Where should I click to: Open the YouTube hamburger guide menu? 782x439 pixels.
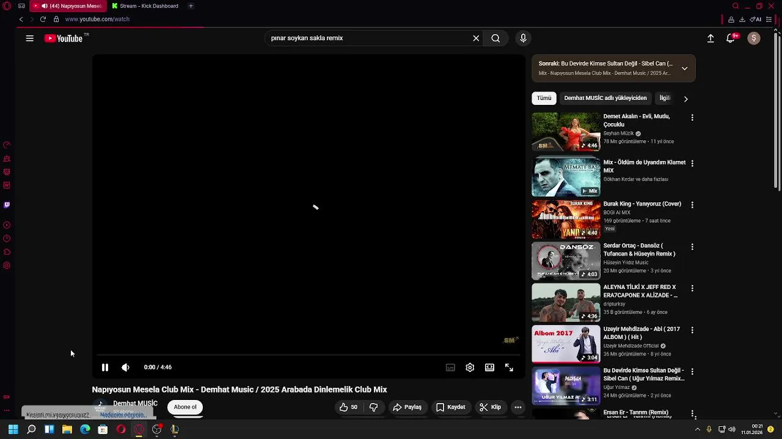pyautogui.click(x=29, y=38)
